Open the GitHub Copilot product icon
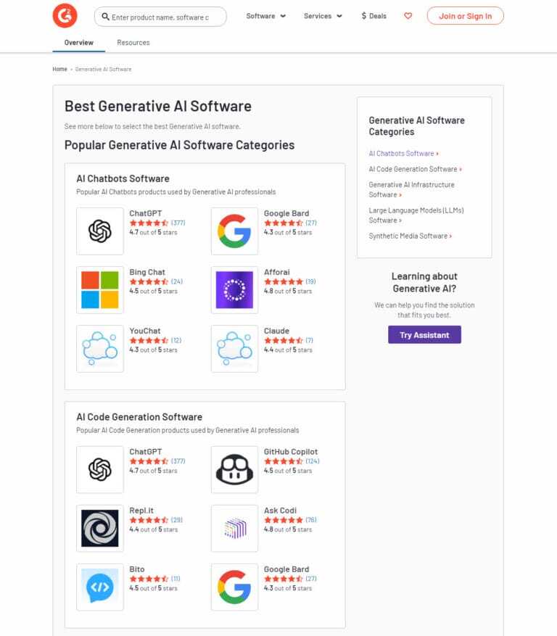This screenshot has height=636, width=557. click(234, 470)
